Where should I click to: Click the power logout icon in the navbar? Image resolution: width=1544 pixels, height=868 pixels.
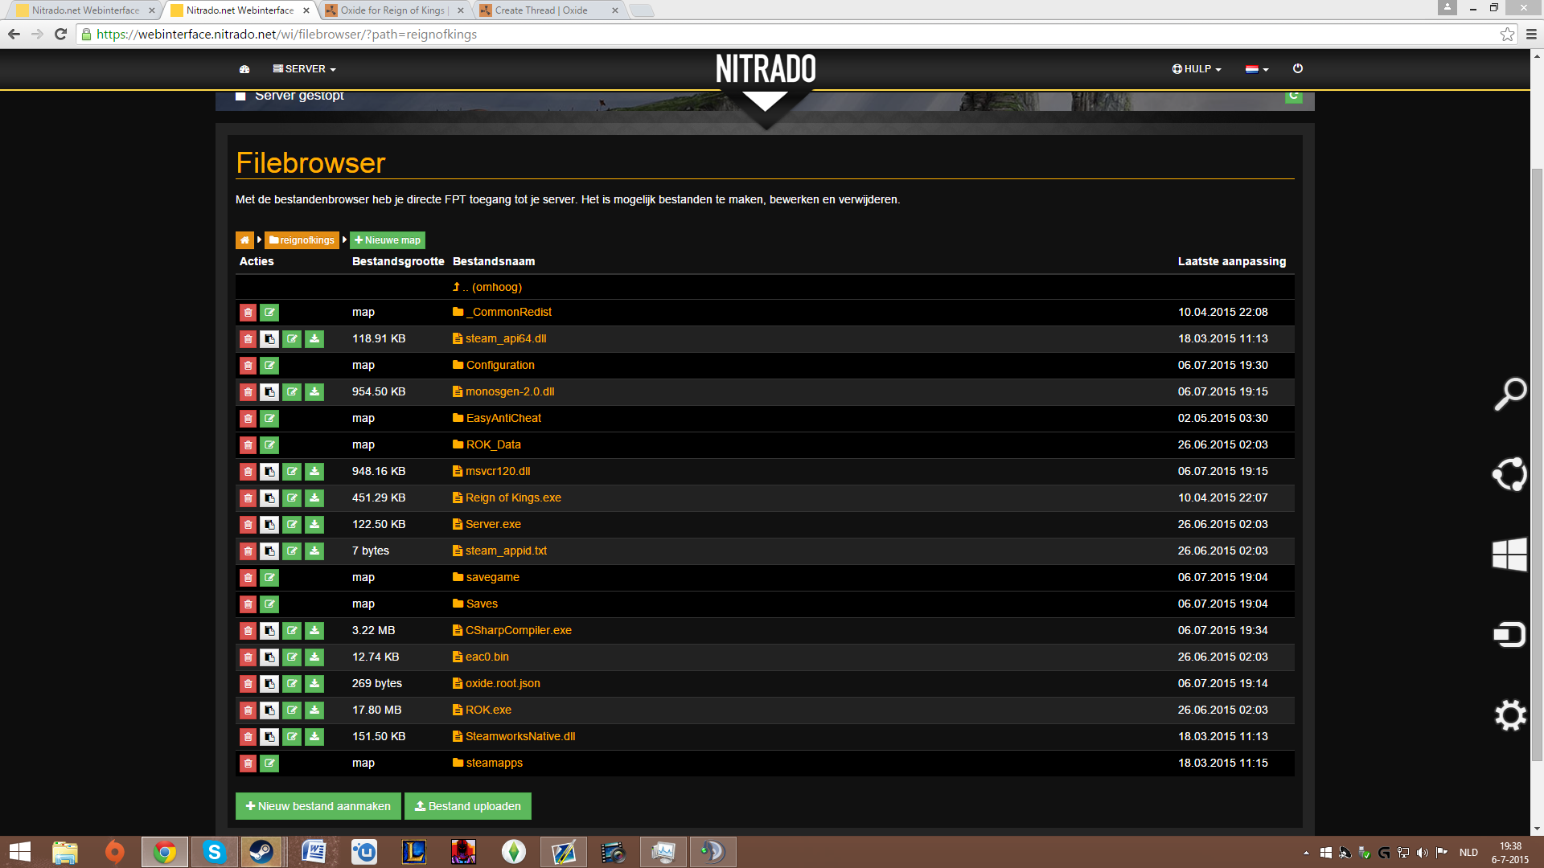coord(1297,69)
